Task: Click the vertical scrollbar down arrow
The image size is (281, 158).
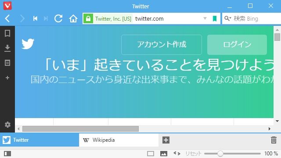Action: (x=277, y=121)
